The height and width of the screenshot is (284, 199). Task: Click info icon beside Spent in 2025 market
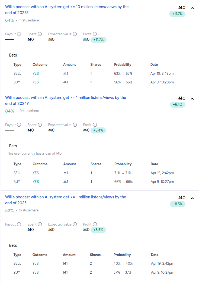(x=40, y=34)
